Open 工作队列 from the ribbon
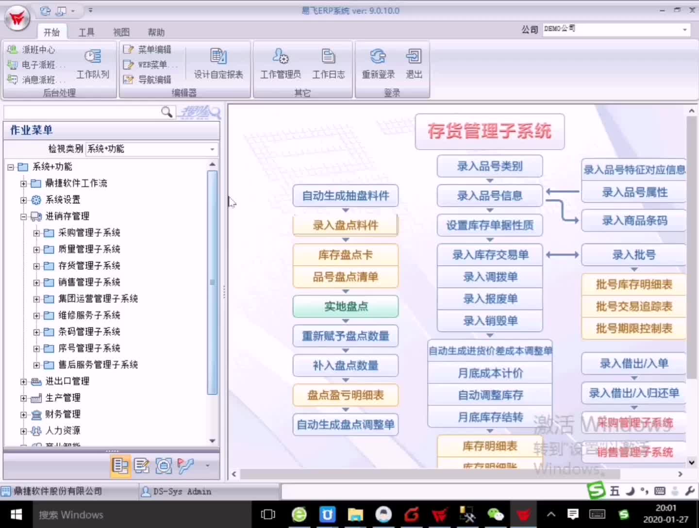 93,63
